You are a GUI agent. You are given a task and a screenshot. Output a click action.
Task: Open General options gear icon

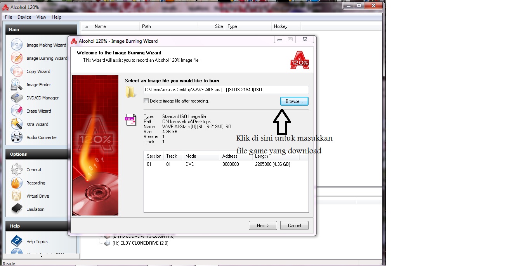pos(17,170)
